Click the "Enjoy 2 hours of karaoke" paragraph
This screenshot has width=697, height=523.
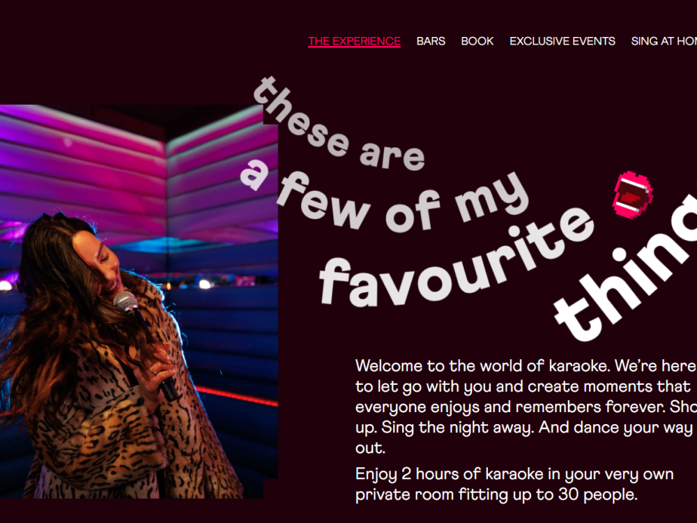514,485
